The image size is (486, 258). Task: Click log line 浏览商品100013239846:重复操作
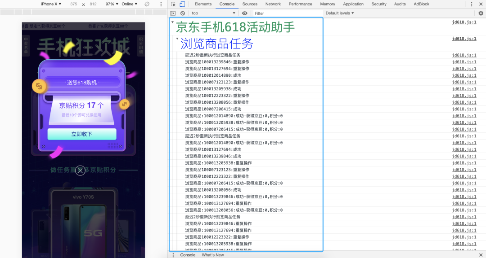tap(217, 62)
